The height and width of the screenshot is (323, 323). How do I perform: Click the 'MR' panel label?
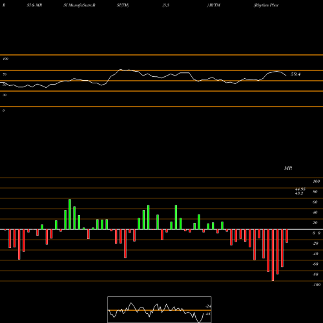tap(288, 168)
